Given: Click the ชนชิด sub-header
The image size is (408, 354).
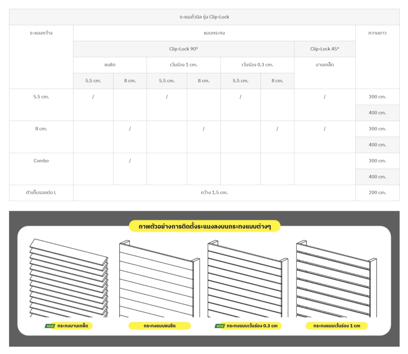Looking at the screenshot, I should click(110, 65).
